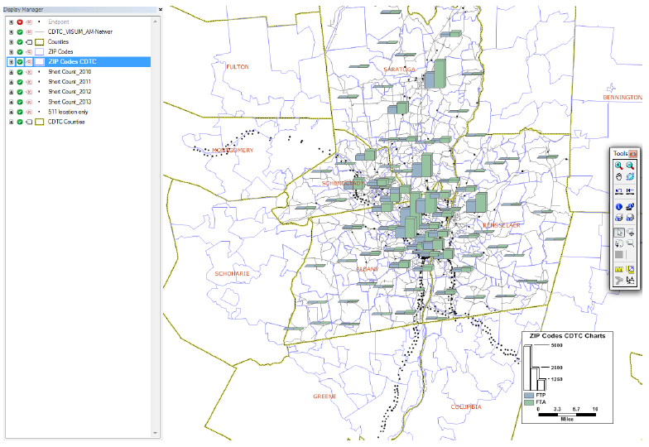This screenshot has width=649, height=447.
Task: Expand the CDTC Counties layer node
Action: pyautogui.click(x=11, y=122)
